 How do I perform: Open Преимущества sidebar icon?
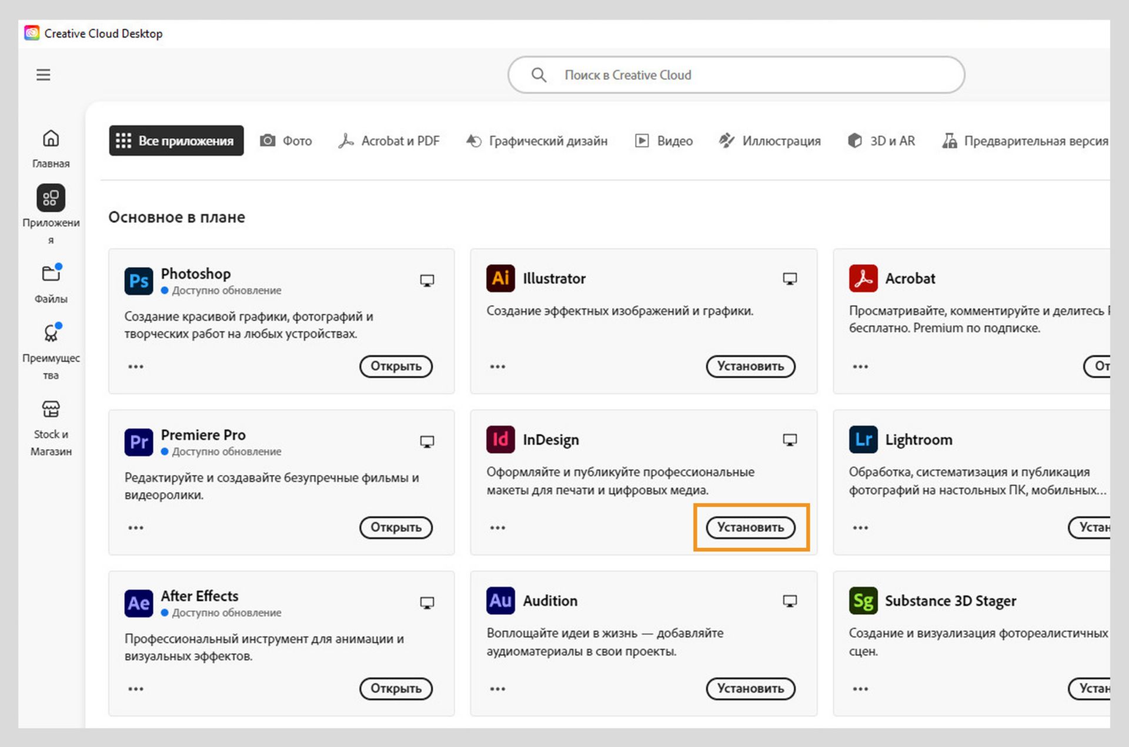pos(51,334)
